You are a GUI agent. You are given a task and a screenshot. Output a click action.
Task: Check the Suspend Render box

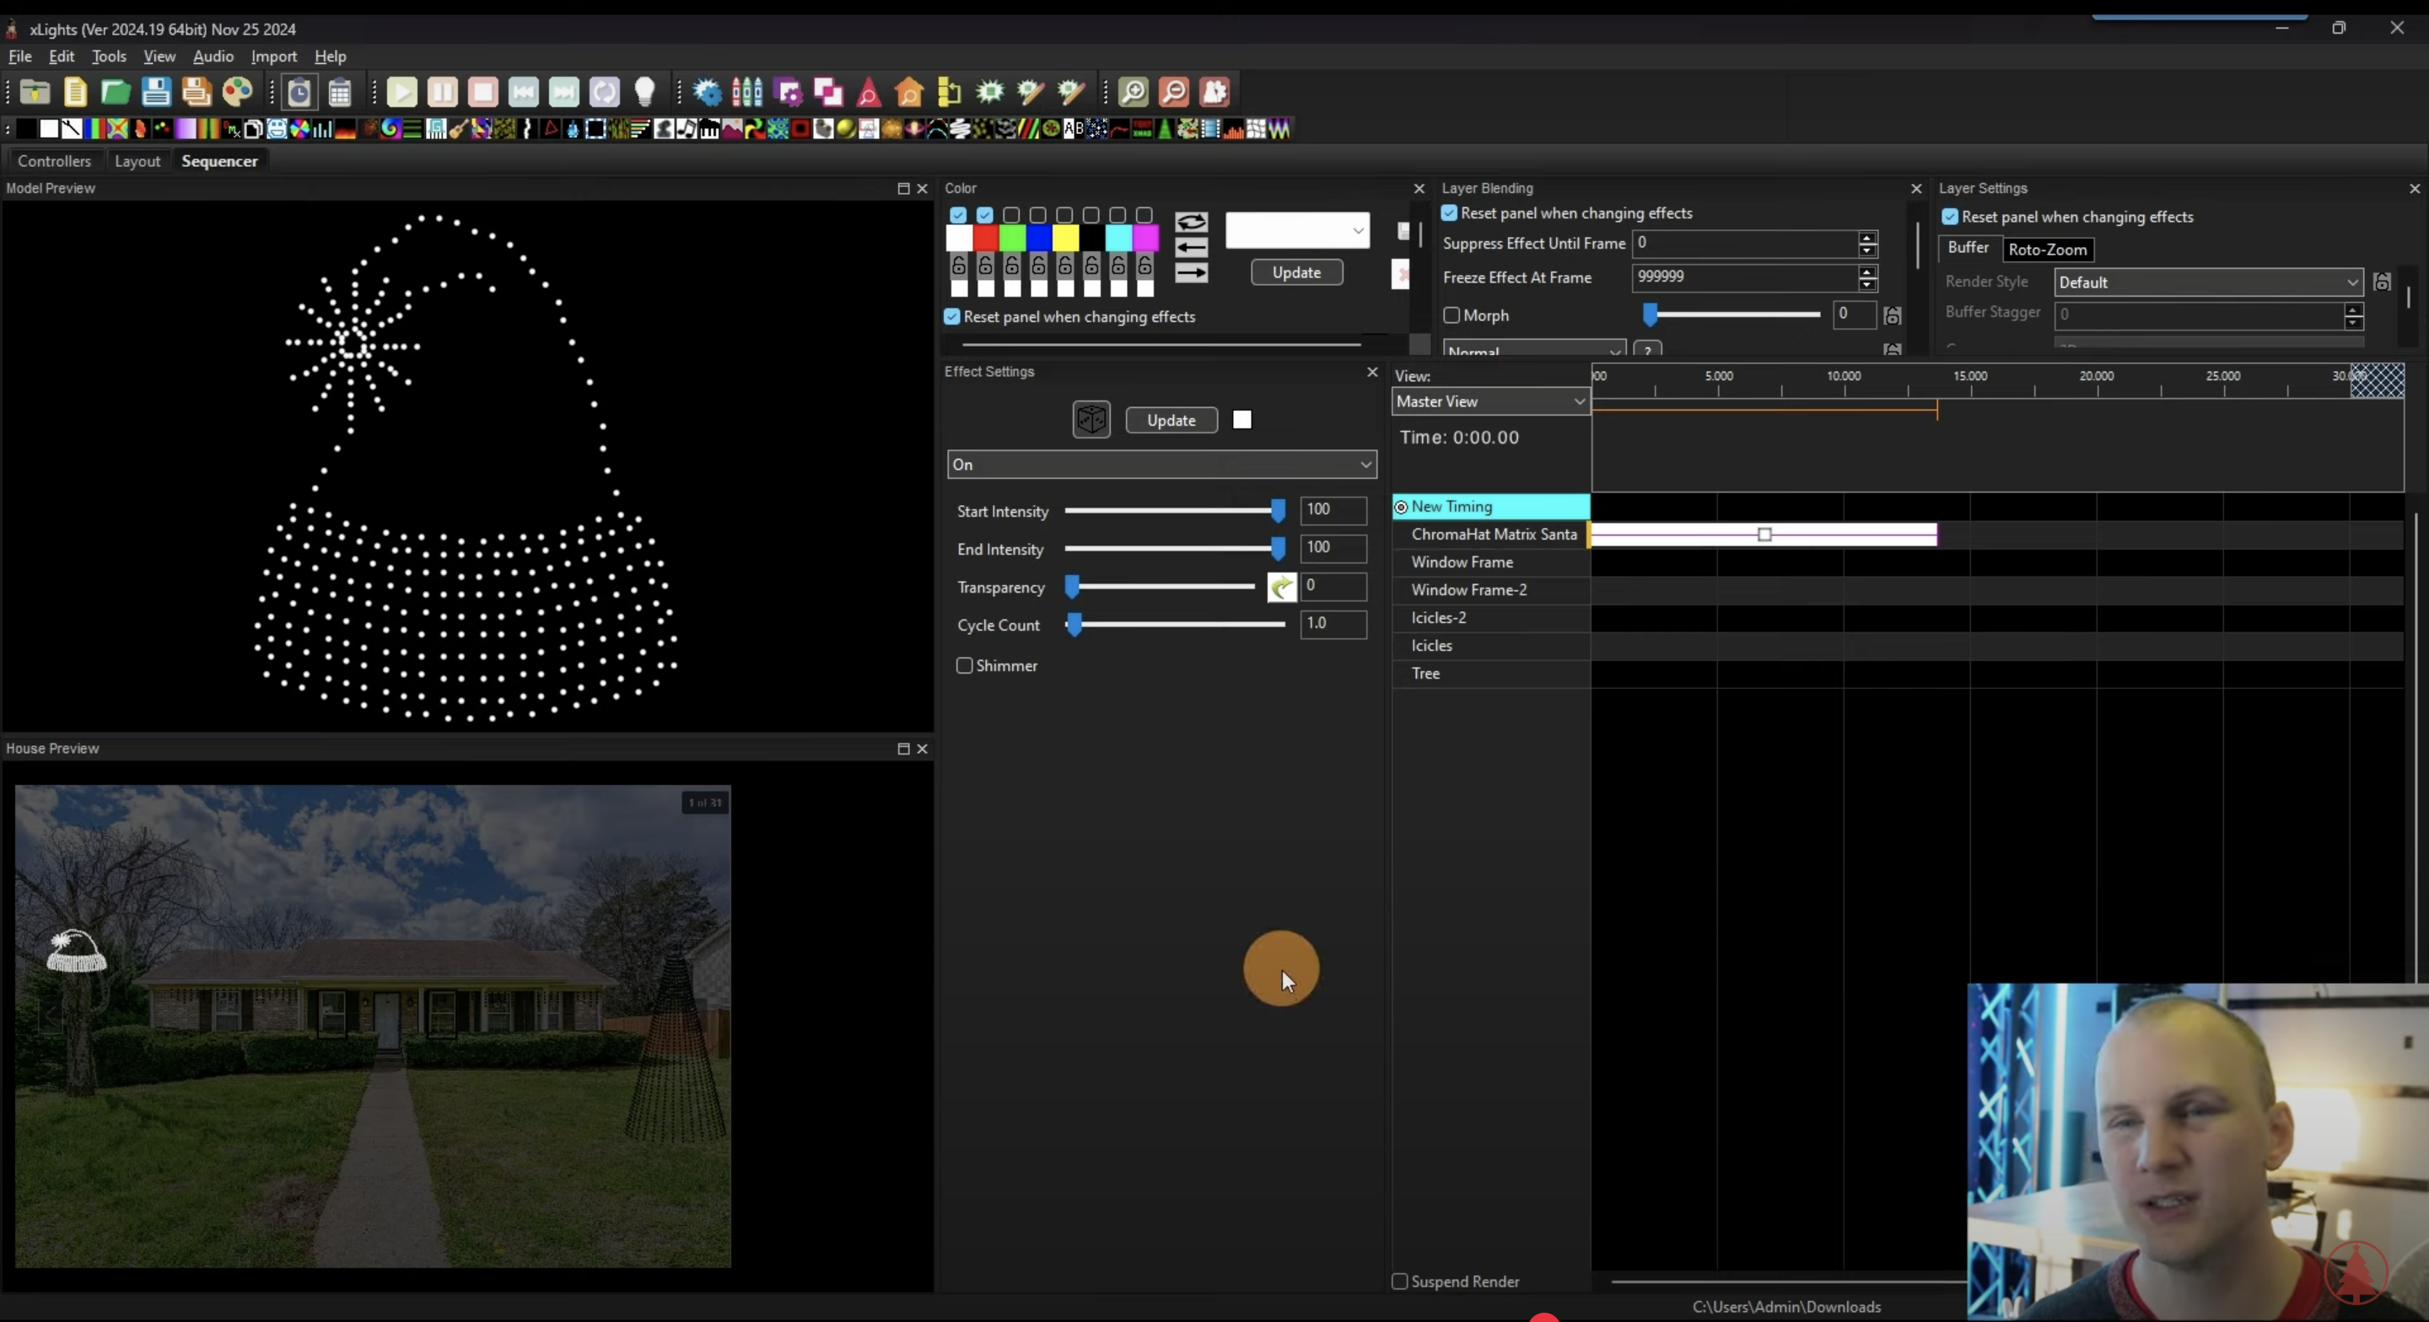[x=1400, y=1282]
